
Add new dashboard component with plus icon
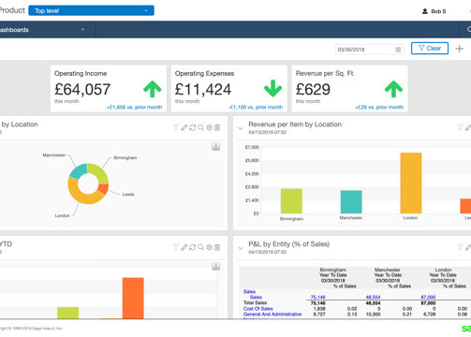459,49
